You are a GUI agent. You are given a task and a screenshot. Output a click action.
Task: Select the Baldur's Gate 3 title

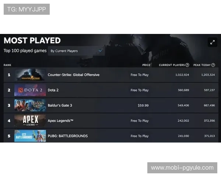pyautogui.click(x=60, y=105)
